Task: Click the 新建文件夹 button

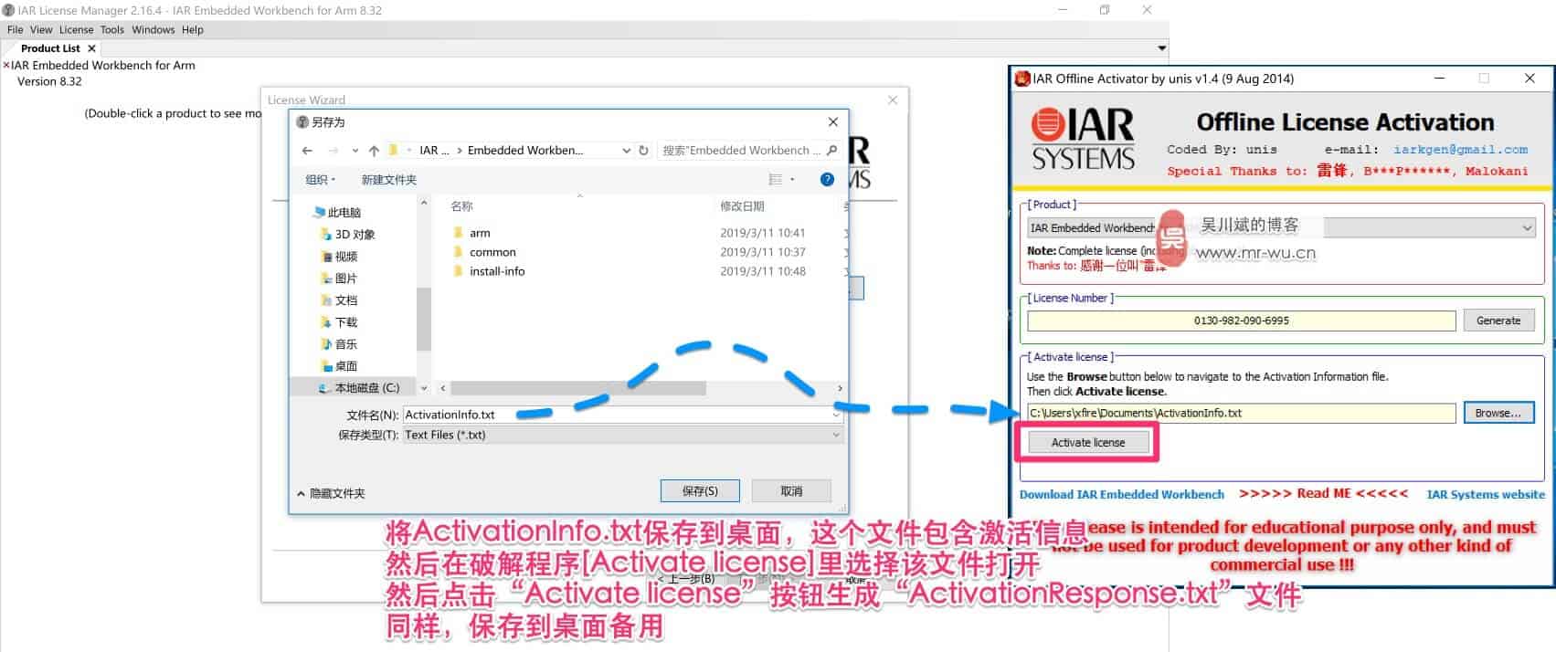Action: coord(388,180)
